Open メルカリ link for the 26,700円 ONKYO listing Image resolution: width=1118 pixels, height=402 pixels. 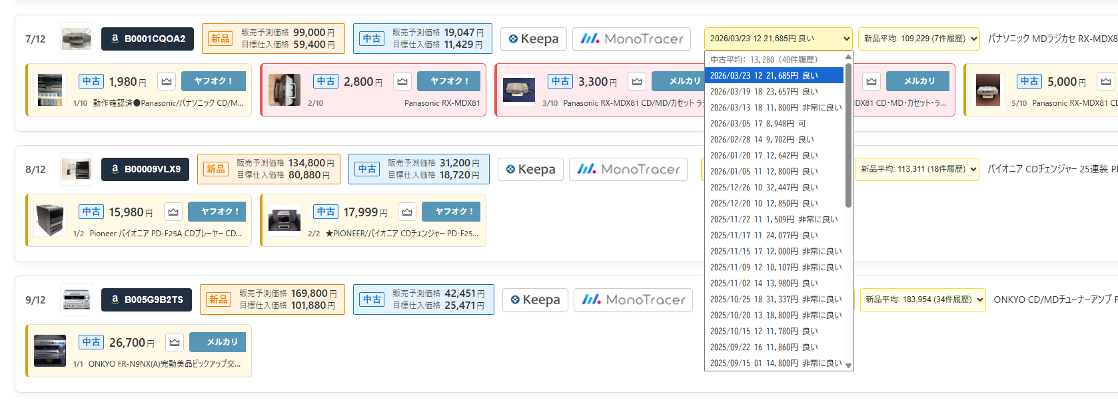(x=222, y=342)
